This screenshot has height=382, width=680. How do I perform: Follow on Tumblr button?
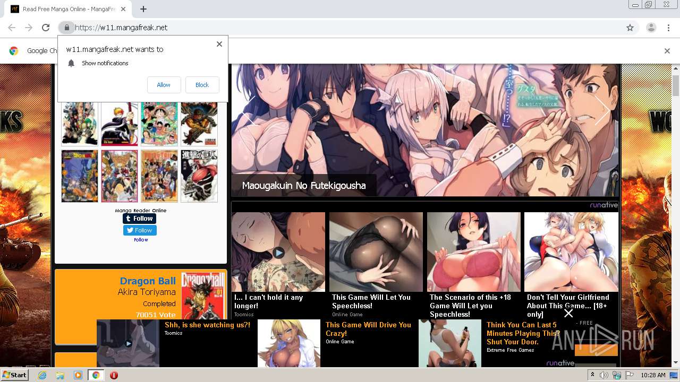click(x=139, y=219)
